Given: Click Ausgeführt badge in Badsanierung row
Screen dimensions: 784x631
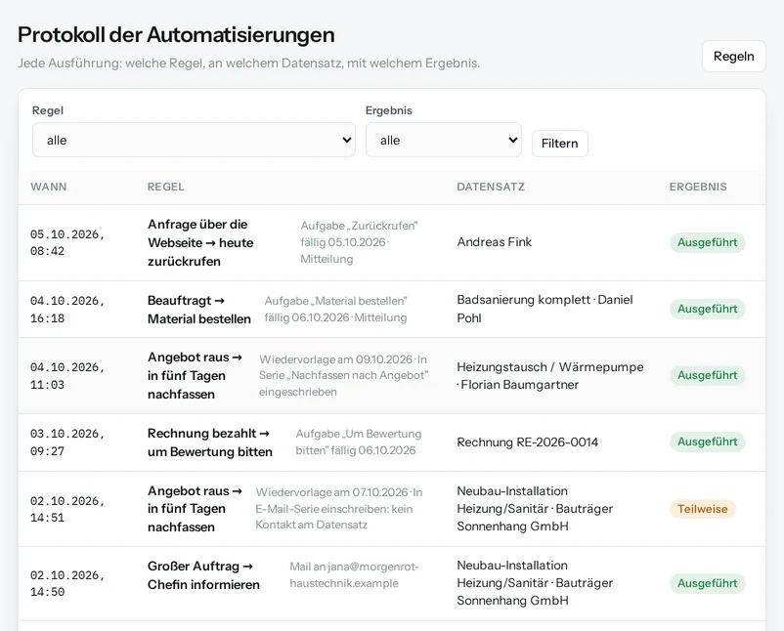Looking at the screenshot, I should coord(707,310).
